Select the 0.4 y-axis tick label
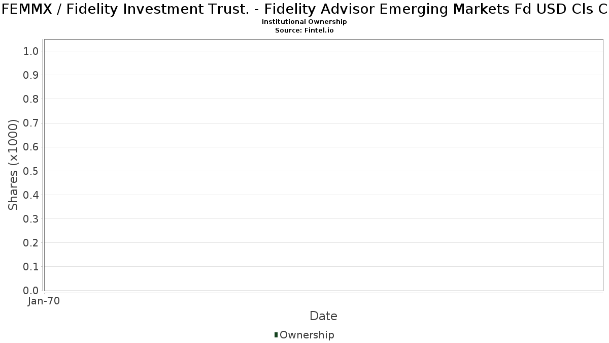This screenshot has height=343, width=609. (x=31, y=195)
